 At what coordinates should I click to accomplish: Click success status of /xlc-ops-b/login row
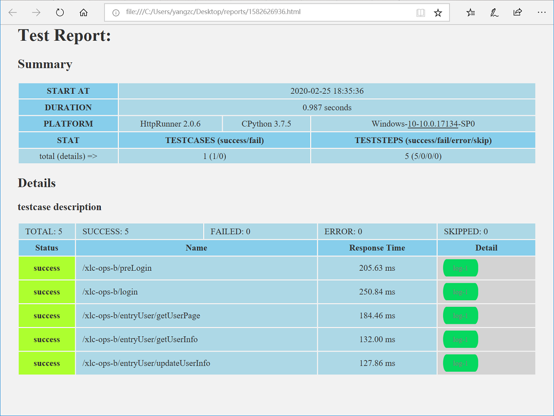47,292
